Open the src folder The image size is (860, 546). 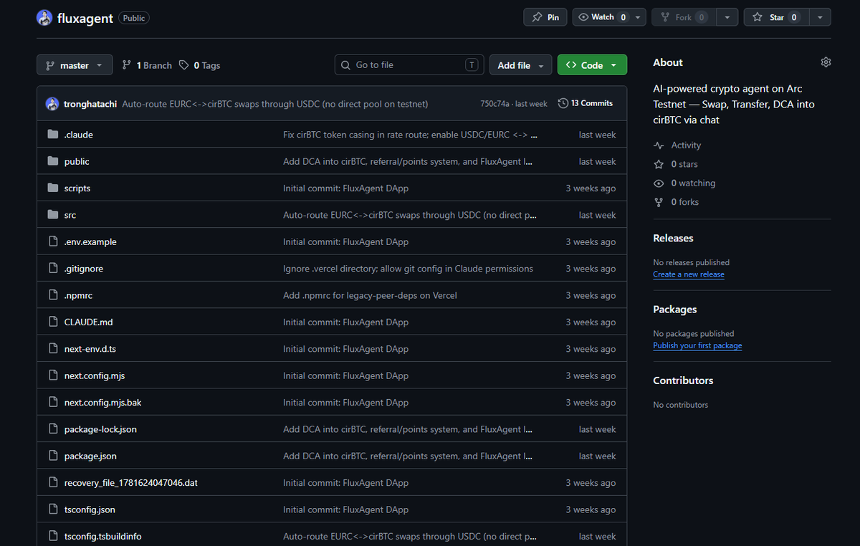pos(70,215)
